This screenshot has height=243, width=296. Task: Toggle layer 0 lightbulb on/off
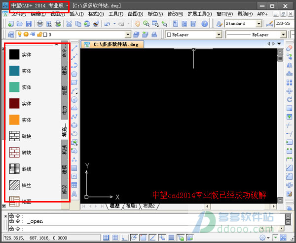(x=19, y=34)
